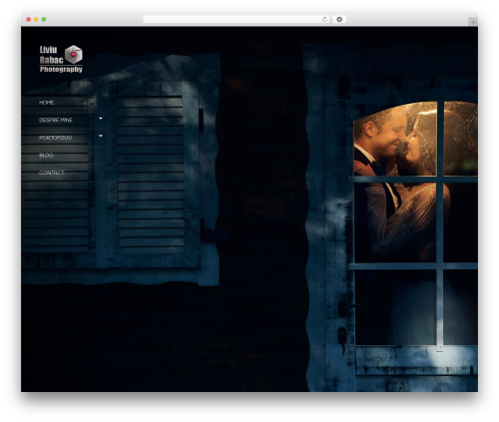Open the CONTACT menu item
This screenshot has width=499, height=422.
(52, 173)
